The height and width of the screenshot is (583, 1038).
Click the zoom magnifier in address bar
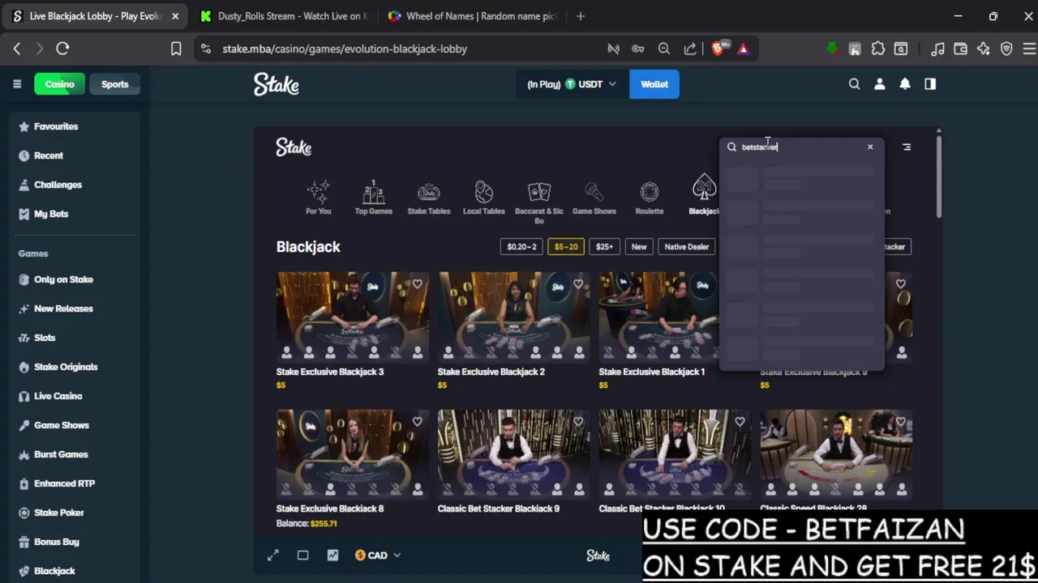click(664, 49)
